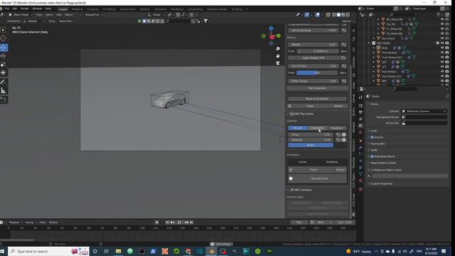Expand the Custom Properties section
This screenshot has width=455, height=256.
click(381, 183)
